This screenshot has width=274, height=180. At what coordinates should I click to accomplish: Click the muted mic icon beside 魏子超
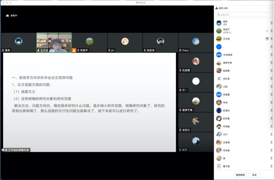tap(271, 166)
